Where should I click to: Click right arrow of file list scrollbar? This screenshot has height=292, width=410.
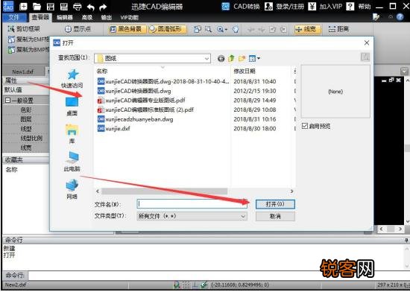pos(291,191)
